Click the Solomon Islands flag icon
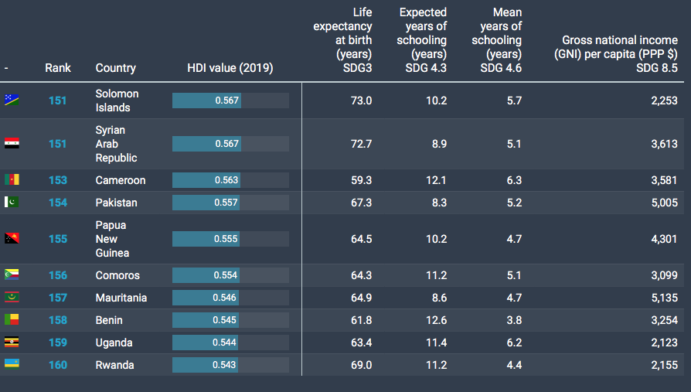The width and height of the screenshot is (691, 392). click(12, 100)
